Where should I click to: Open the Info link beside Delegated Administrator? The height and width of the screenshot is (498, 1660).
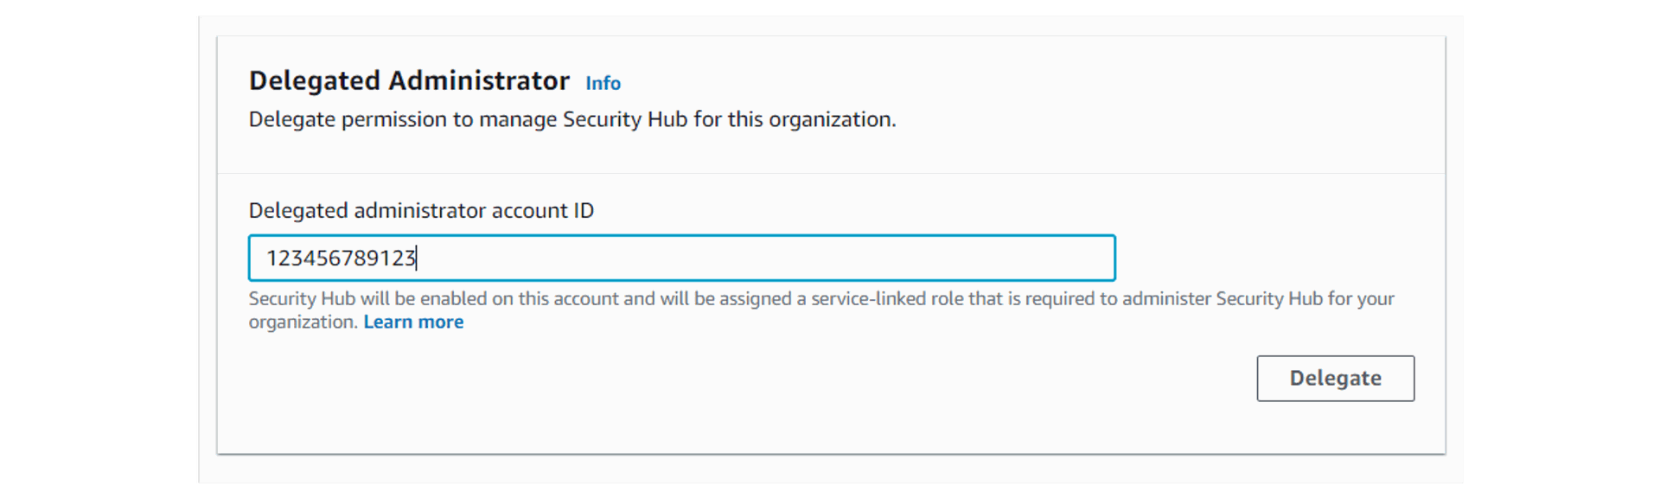coord(603,83)
